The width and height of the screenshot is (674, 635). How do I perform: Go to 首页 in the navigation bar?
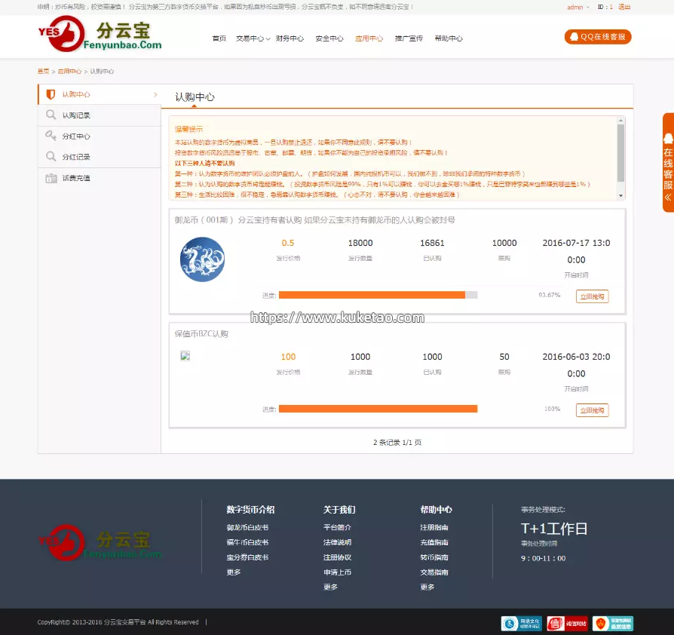coord(219,38)
